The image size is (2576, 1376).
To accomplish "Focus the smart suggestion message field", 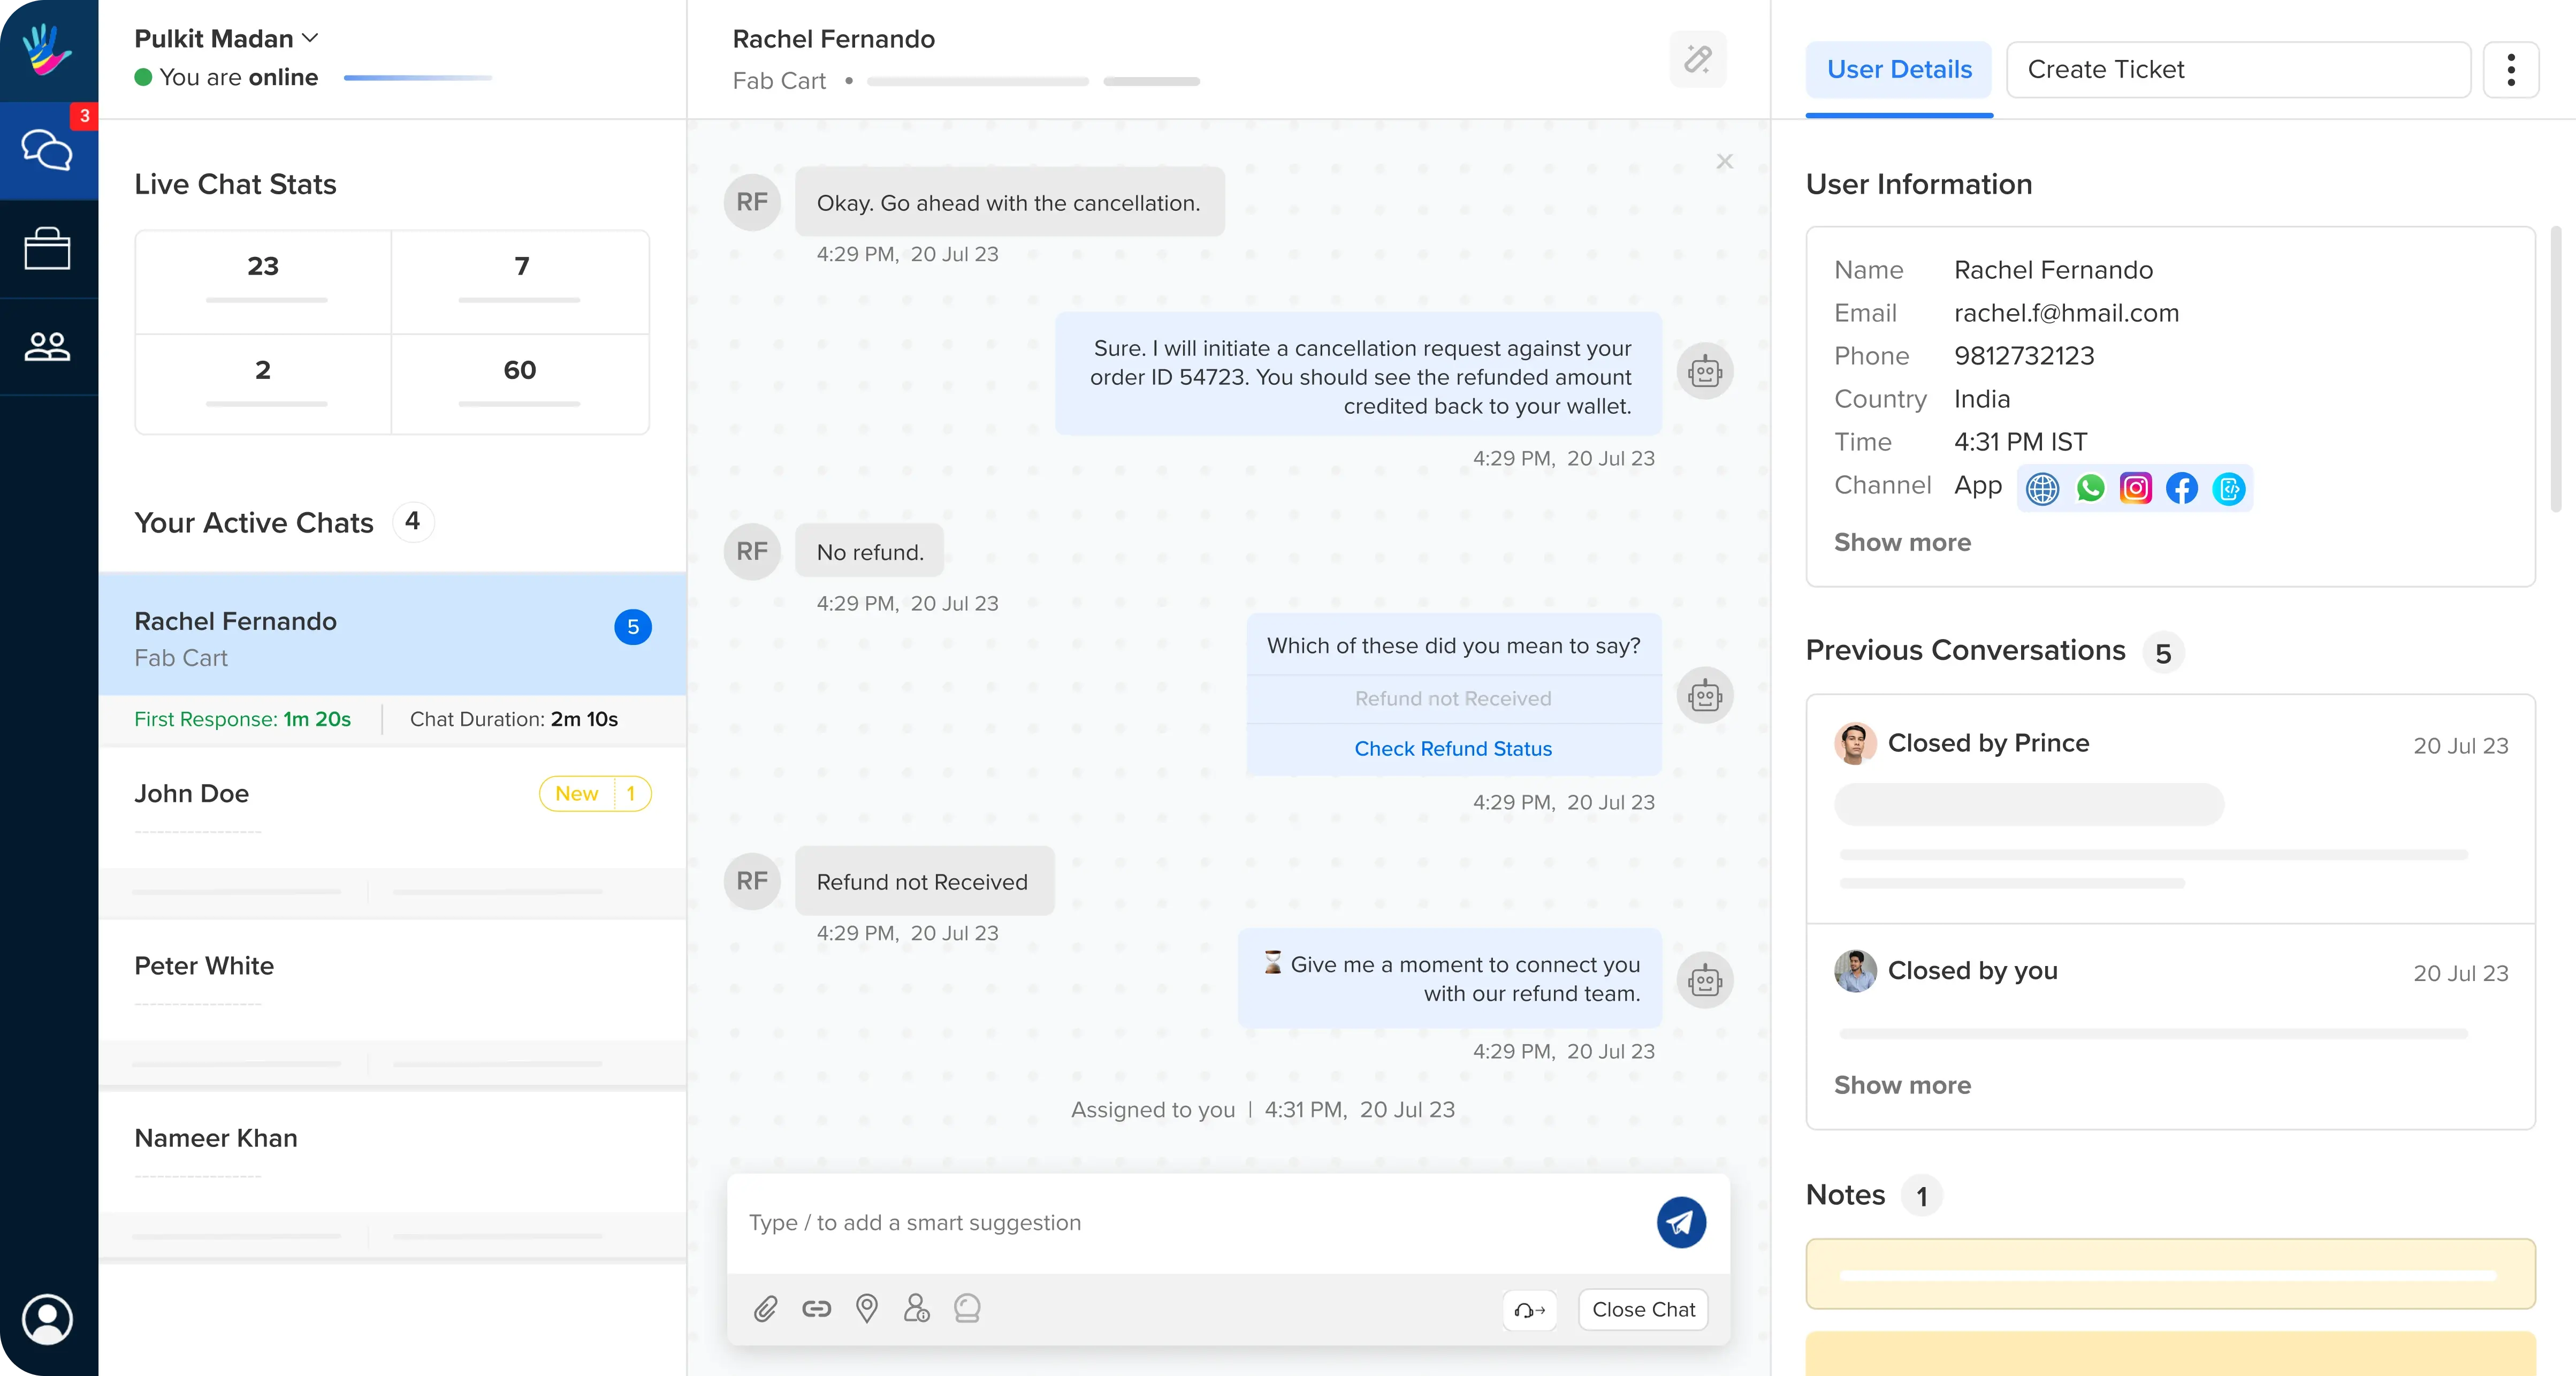I will [x=1190, y=1222].
